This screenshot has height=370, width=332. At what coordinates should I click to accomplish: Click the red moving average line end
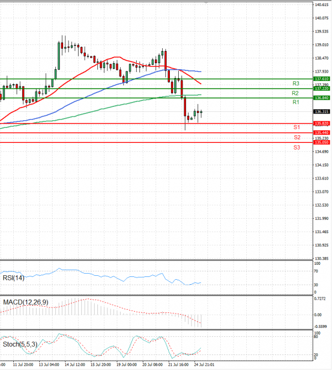coord(201,84)
